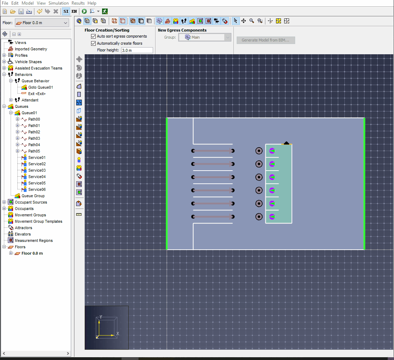The image size is (394, 360).
Task: Disable Automatically create floors checkbox
Action: (94, 44)
